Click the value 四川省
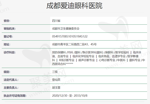Viewport: 150px width, 104px height. 56,21
